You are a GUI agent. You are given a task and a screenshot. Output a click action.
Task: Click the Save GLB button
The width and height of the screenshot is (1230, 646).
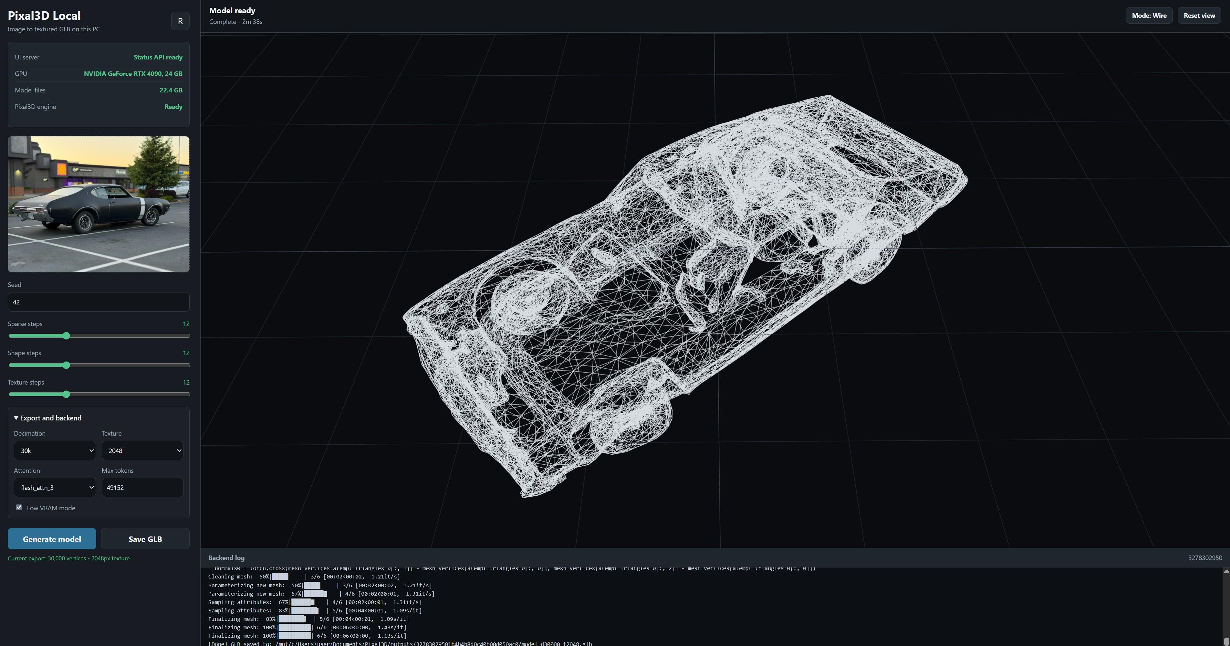[x=145, y=539]
